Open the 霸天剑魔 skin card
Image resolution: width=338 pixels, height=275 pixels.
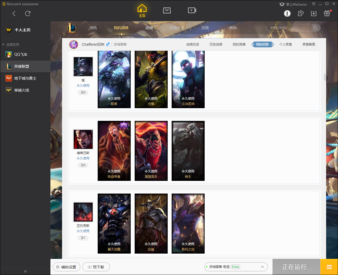pyautogui.click(x=114, y=223)
